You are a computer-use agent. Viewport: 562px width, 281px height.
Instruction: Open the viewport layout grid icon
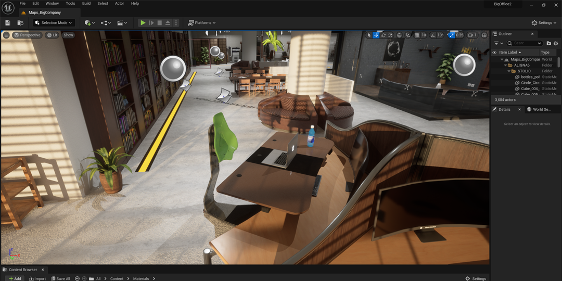pyautogui.click(x=484, y=35)
